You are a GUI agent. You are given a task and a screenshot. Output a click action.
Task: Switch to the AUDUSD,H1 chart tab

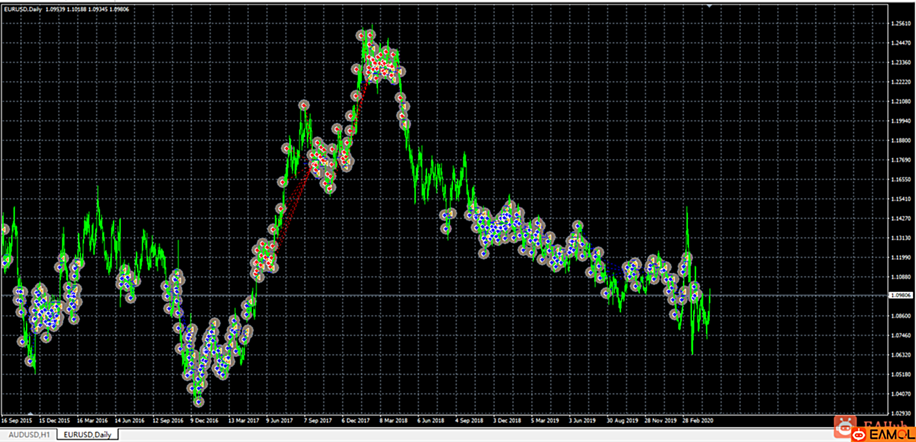pyautogui.click(x=30, y=435)
